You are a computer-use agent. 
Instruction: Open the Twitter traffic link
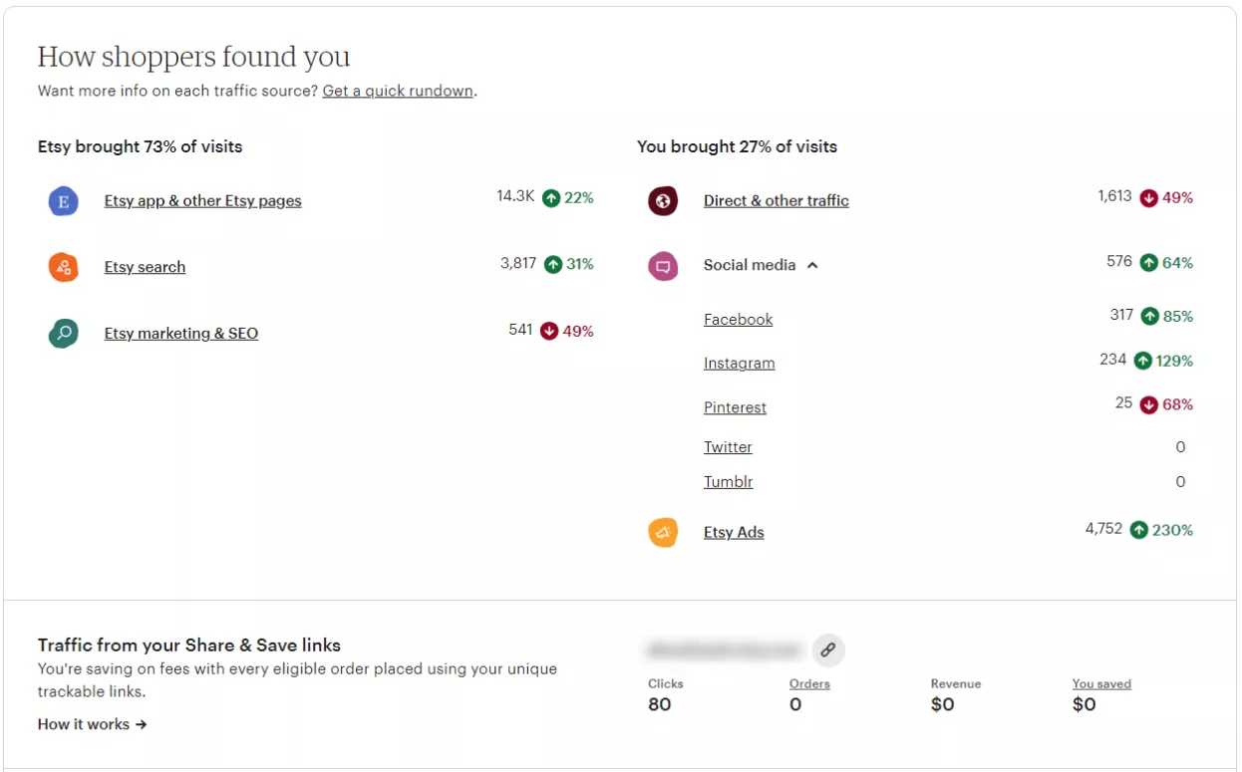728,447
